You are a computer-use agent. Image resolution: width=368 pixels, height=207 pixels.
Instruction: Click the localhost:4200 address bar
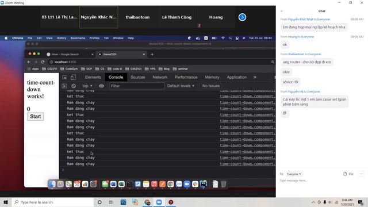click(x=160, y=62)
